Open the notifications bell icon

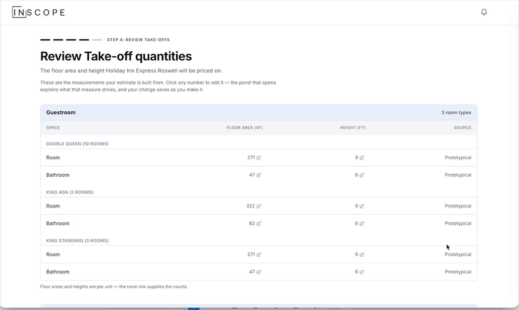[x=484, y=12]
